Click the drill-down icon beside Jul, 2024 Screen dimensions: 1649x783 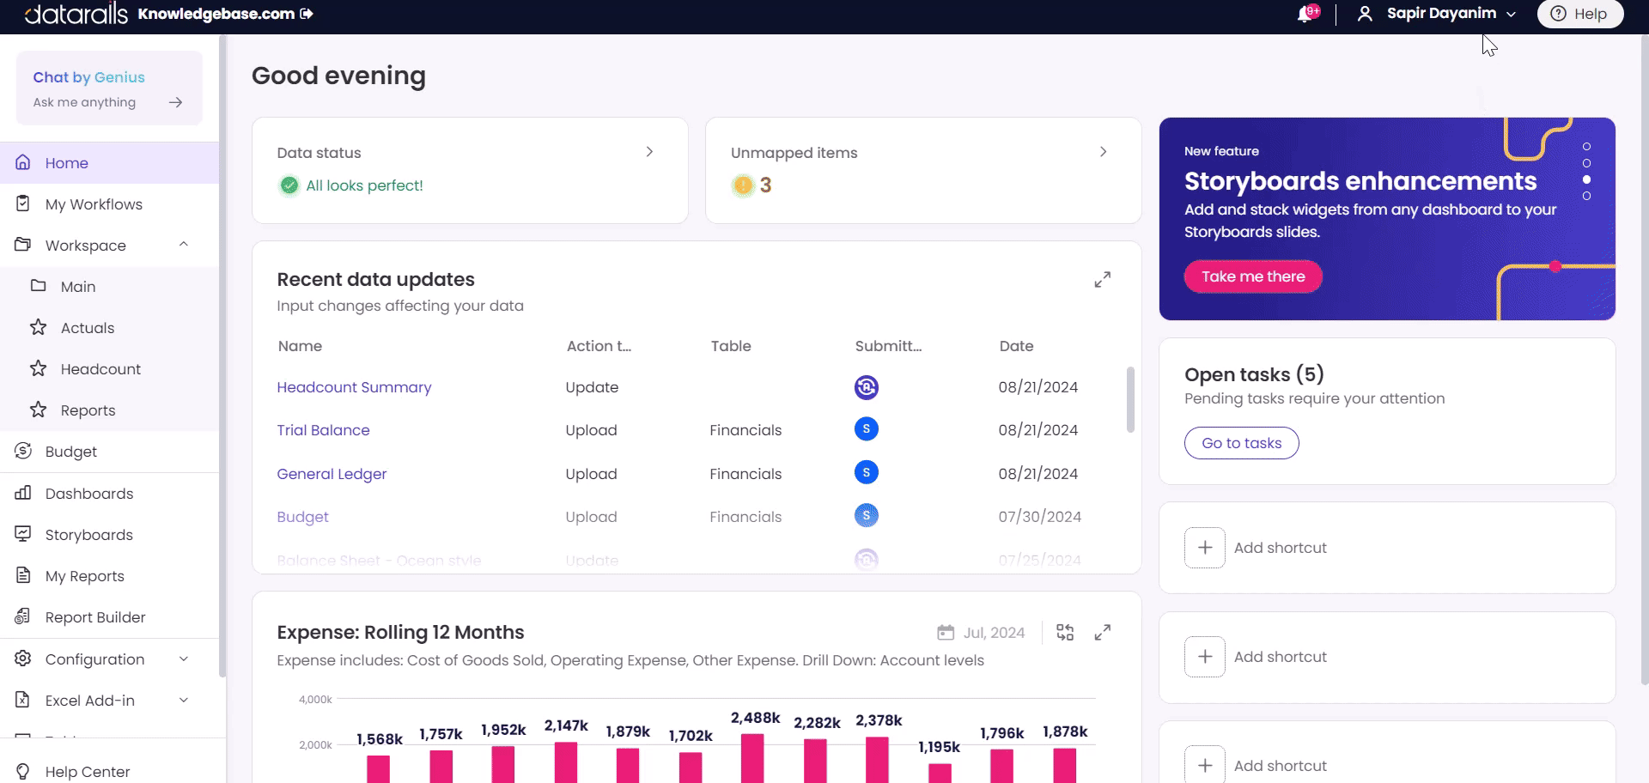(1065, 633)
